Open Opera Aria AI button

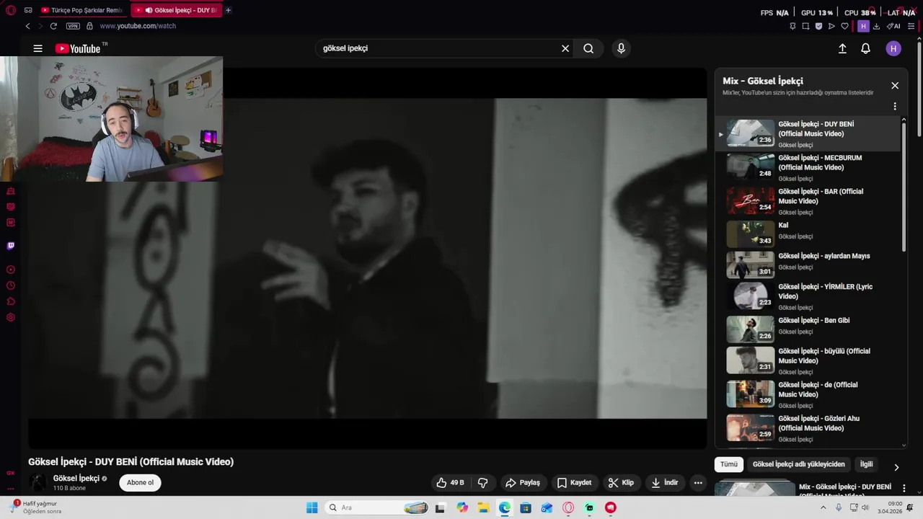click(893, 26)
